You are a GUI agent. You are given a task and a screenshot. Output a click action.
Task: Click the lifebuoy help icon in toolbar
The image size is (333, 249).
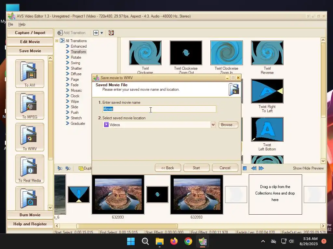click(x=111, y=33)
